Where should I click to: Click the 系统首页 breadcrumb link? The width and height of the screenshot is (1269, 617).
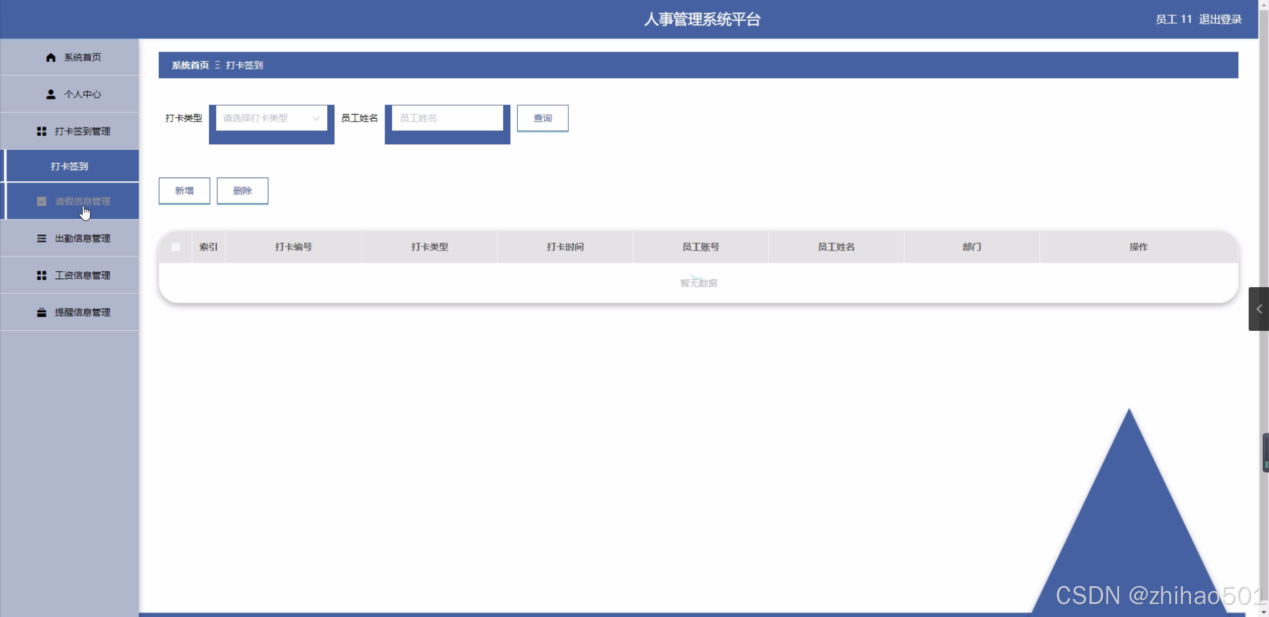pyautogui.click(x=190, y=65)
